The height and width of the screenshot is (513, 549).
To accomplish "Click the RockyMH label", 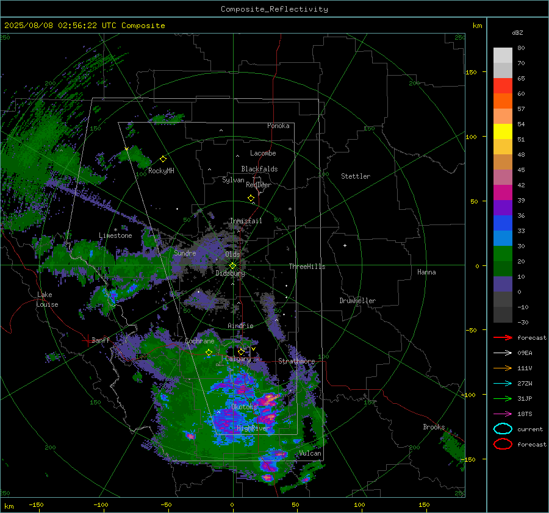I will 161,171.
